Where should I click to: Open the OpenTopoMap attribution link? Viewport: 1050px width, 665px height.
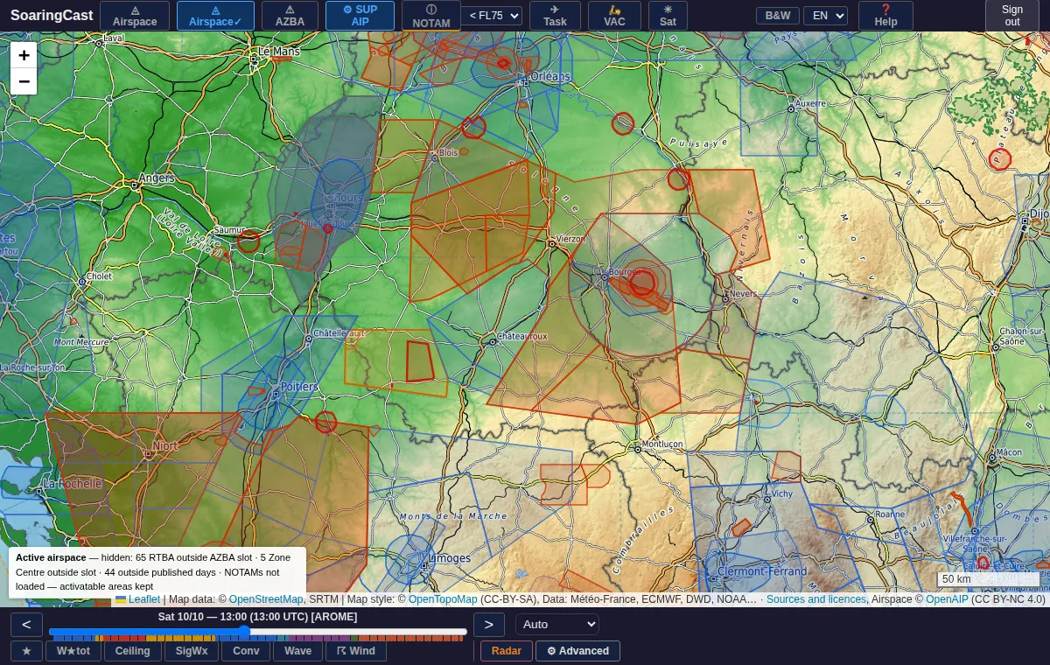pyautogui.click(x=443, y=599)
